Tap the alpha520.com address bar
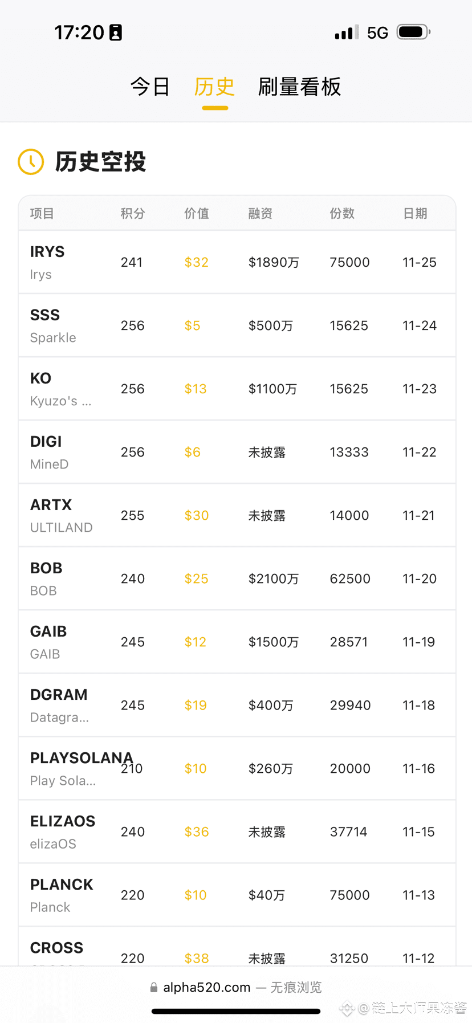The image size is (472, 1023). pyautogui.click(x=236, y=988)
